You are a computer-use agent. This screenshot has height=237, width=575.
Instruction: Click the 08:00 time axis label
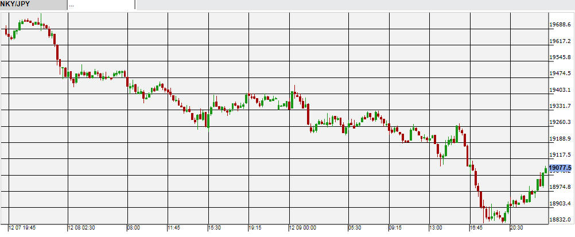(134, 228)
